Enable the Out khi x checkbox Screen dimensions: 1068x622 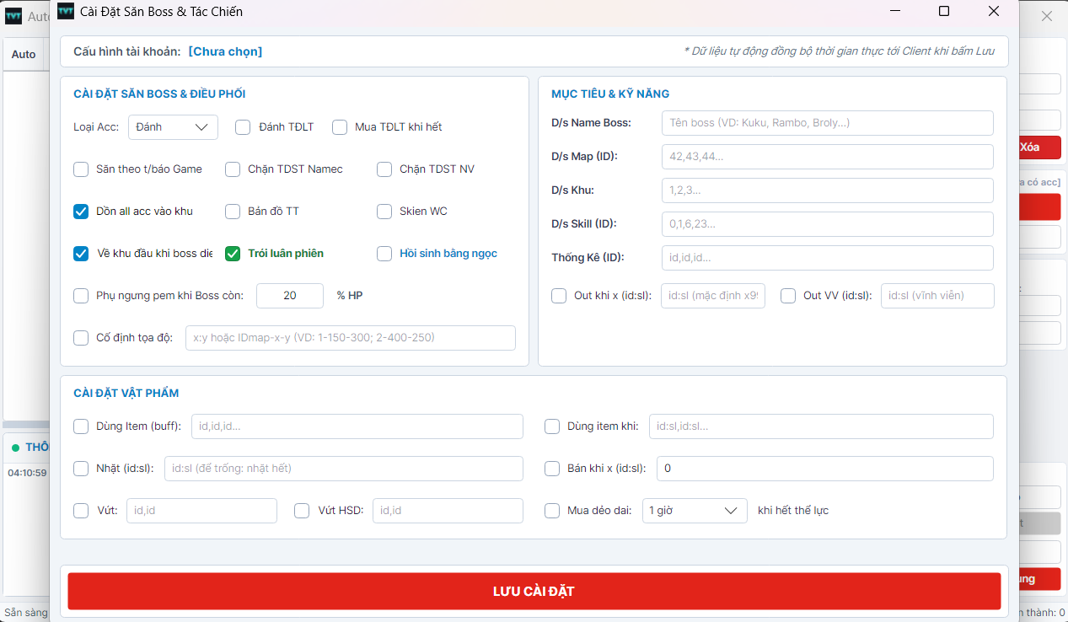click(x=559, y=296)
